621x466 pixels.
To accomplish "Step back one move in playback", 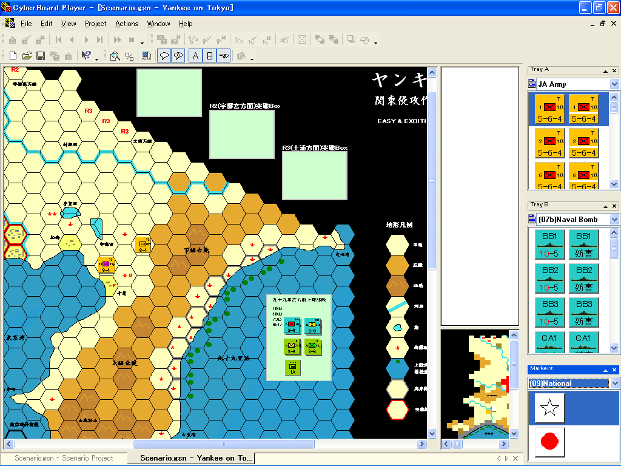I will (x=72, y=39).
